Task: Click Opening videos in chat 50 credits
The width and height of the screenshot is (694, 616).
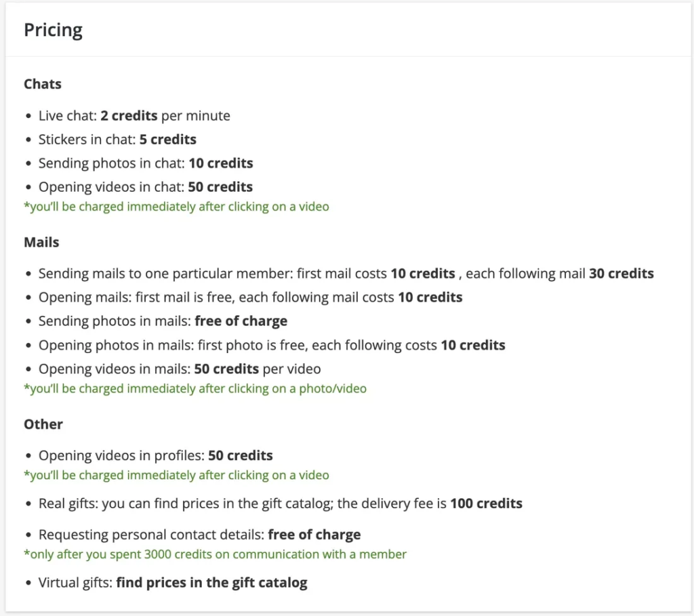Action: coord(146,187)
